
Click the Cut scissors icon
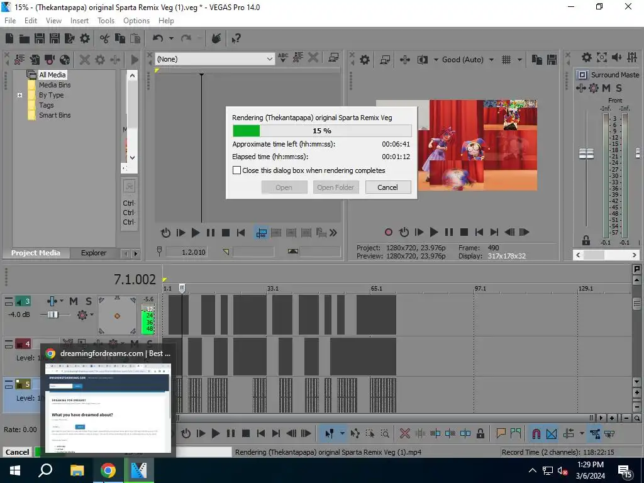[105, 38]
